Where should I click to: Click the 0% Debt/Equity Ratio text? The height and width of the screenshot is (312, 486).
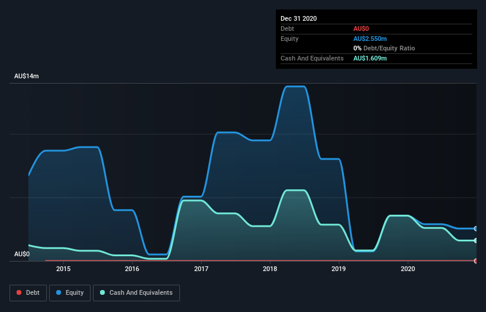pos(384,48)
